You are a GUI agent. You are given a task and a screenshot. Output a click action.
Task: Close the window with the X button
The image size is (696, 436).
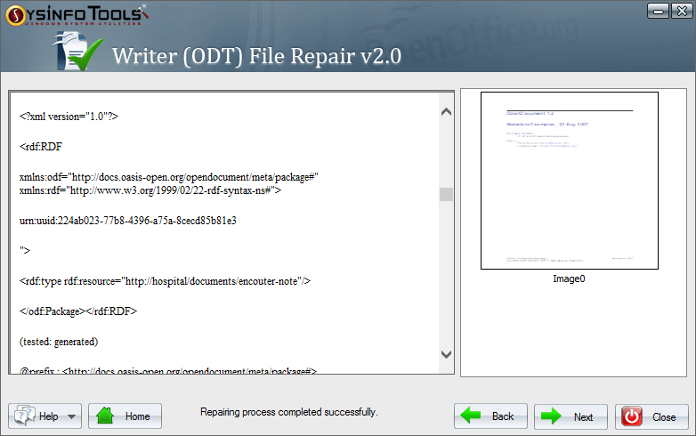[x=682, y=11]
